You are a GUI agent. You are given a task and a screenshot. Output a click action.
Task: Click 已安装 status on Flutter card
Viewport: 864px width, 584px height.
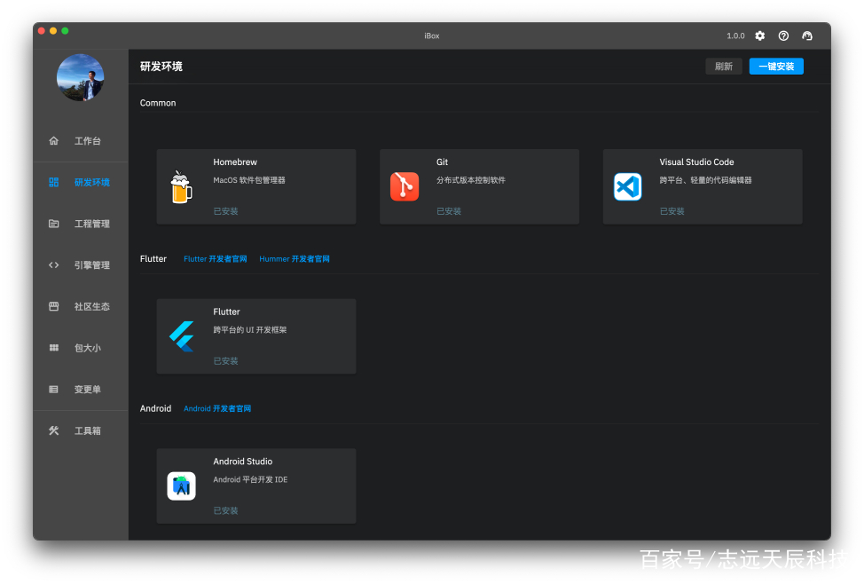click(x=225, y=360)
